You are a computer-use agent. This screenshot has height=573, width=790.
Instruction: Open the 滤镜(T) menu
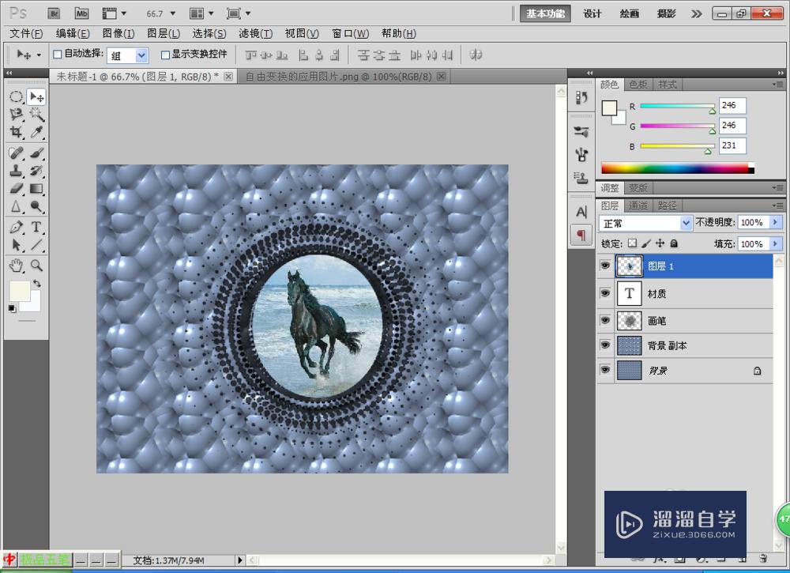(255, 33)
